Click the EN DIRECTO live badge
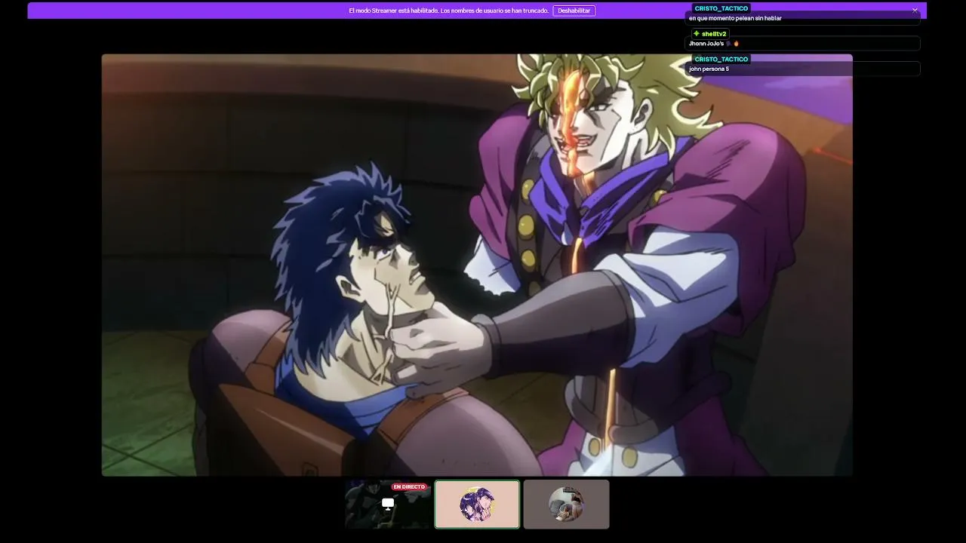Screen dimensions: 966x543 pyautogui.click(x=409, y=486)
